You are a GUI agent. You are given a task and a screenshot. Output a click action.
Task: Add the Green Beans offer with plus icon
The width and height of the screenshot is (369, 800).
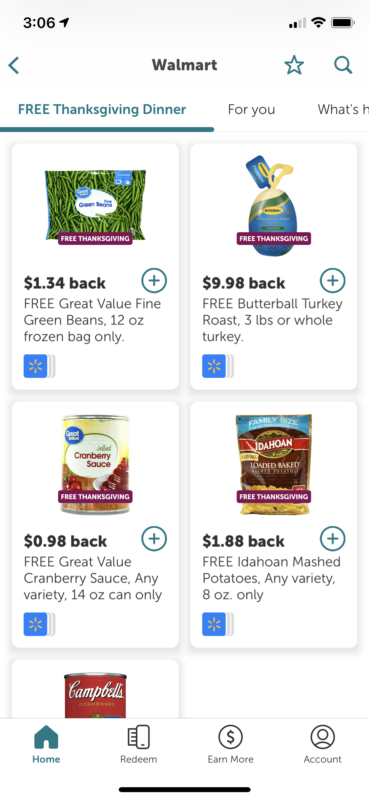coord(154,281)
